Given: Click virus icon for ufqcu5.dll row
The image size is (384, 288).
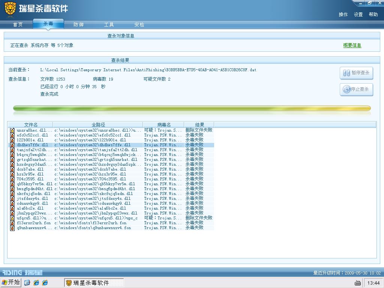Looking at the screenshot, I should (12, 218).
